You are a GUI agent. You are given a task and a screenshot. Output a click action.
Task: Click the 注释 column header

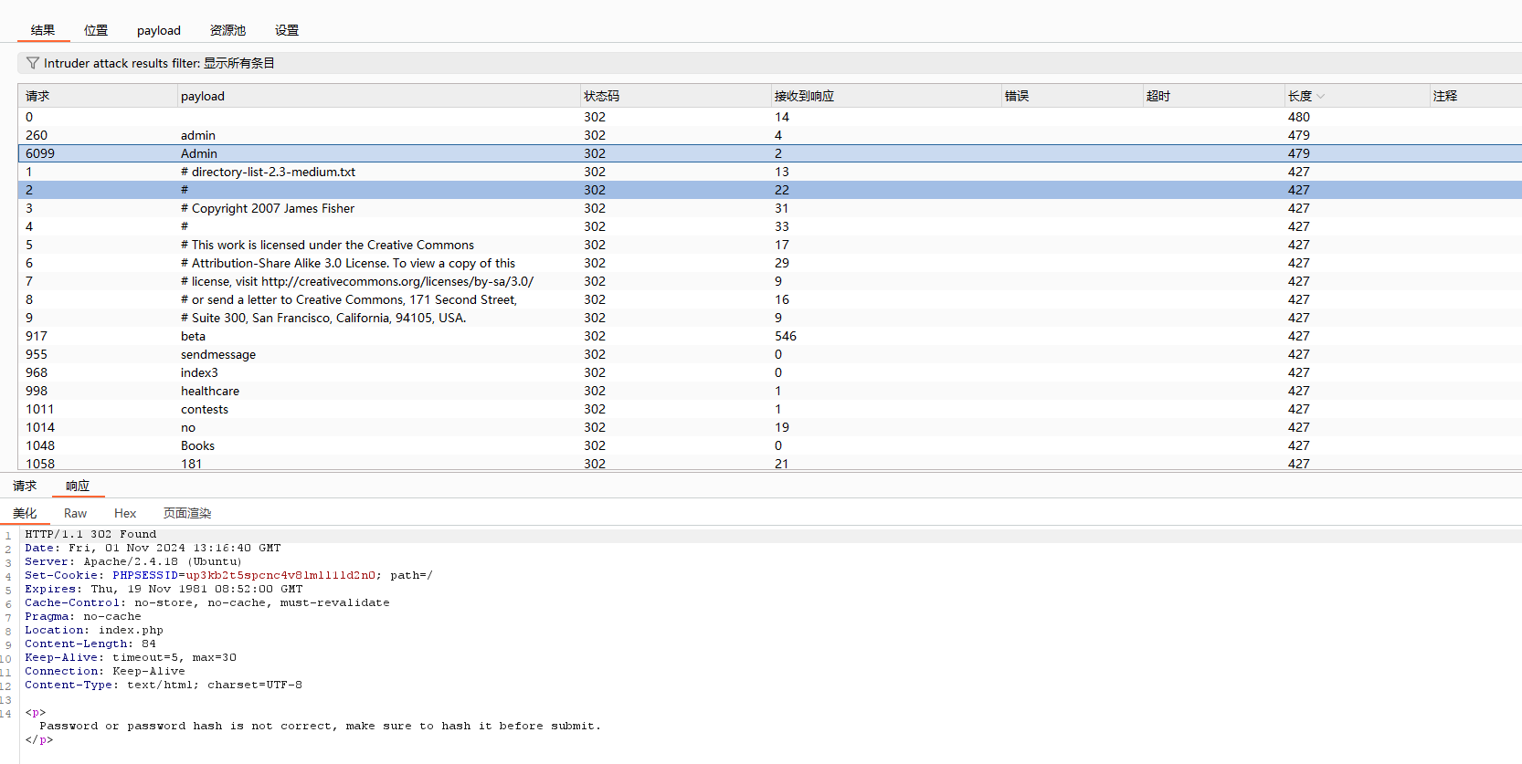[1445, 96]
